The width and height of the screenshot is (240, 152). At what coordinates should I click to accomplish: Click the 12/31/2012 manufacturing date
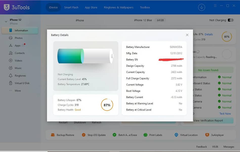176,53
